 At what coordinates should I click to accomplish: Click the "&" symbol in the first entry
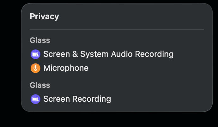[75, 54]
